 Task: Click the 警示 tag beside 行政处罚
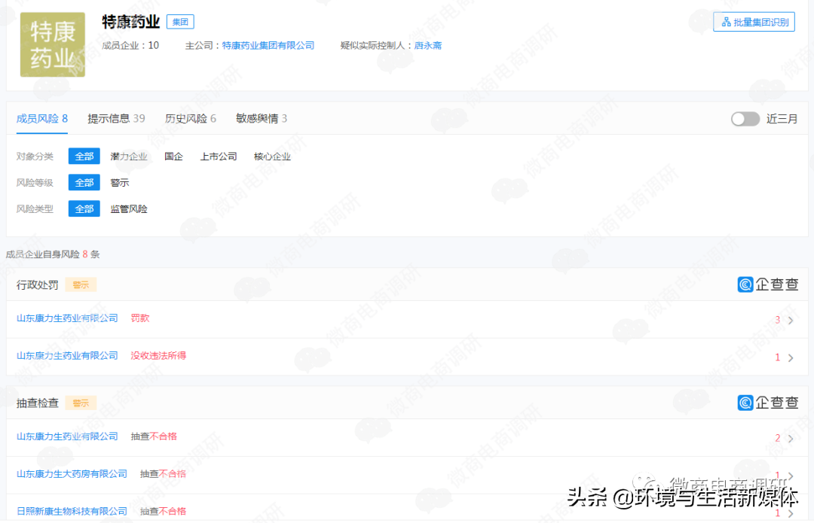point(81,284)
